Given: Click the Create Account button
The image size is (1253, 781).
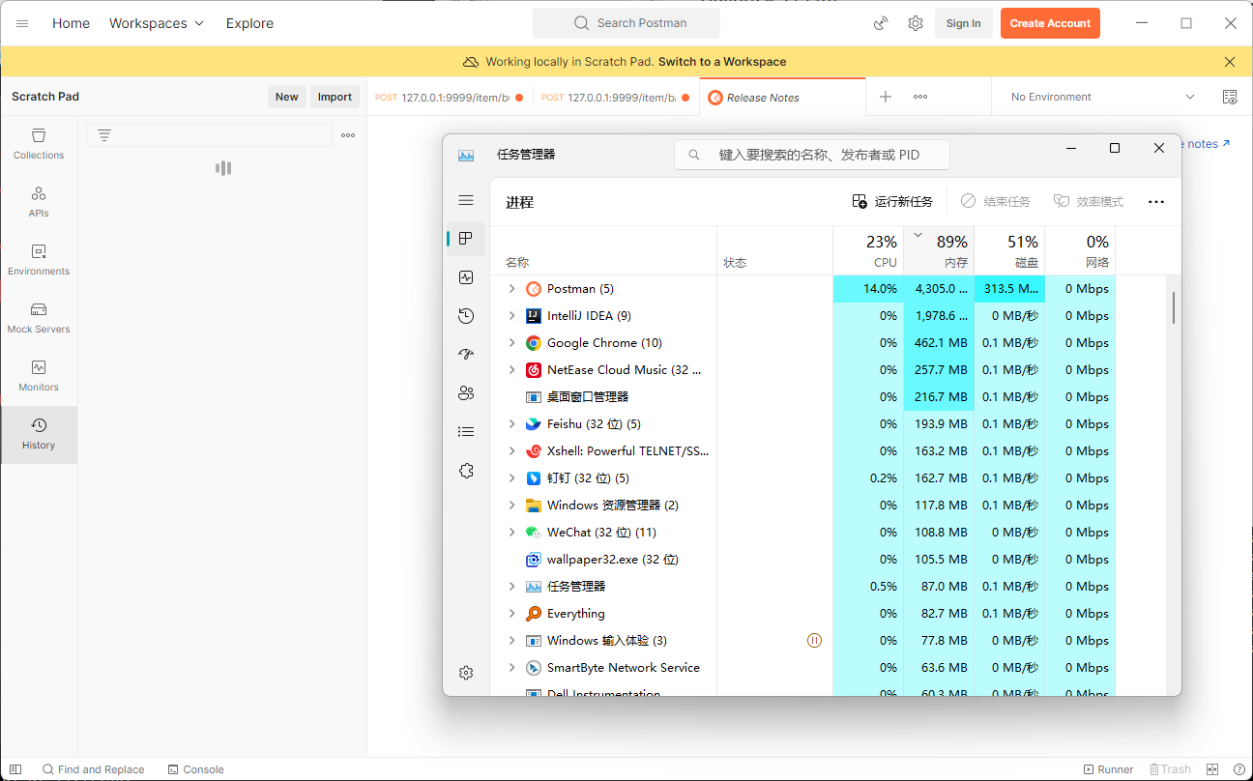Looking at the screenshot, I should (1050, 22).
